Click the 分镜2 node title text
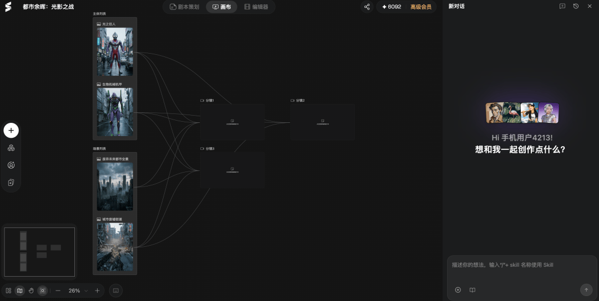 coord(300,101)
